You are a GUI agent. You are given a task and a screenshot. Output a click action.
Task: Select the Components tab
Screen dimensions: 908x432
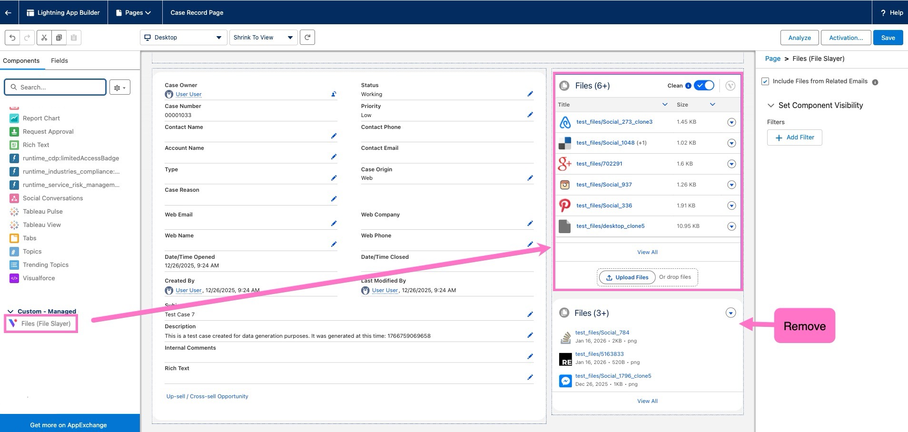[x=21, y=60]
